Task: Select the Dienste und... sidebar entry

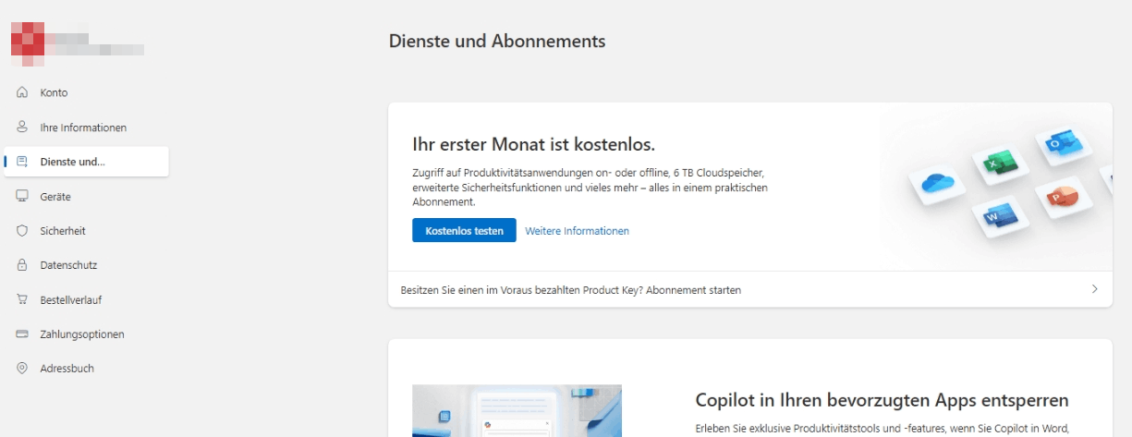Action: tap(87, 162)
